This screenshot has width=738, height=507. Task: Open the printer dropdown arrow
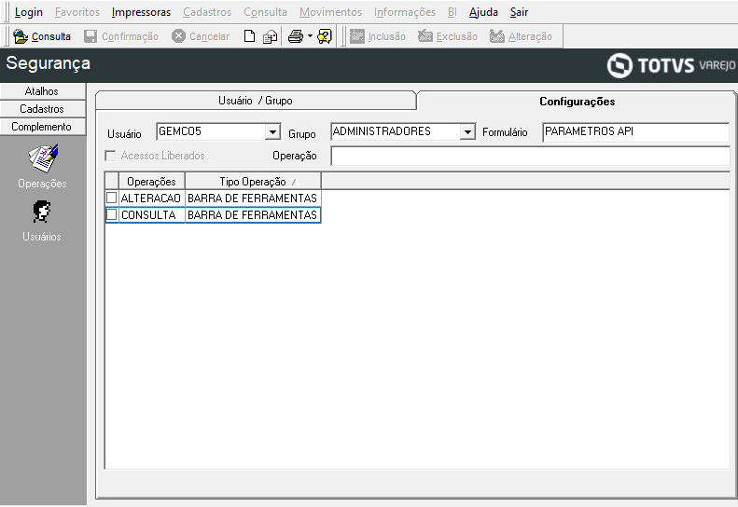[310, 35]
